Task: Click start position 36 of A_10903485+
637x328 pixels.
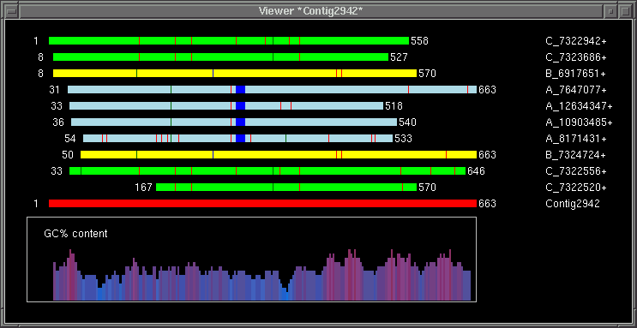Action: click(x=58, y=122)
